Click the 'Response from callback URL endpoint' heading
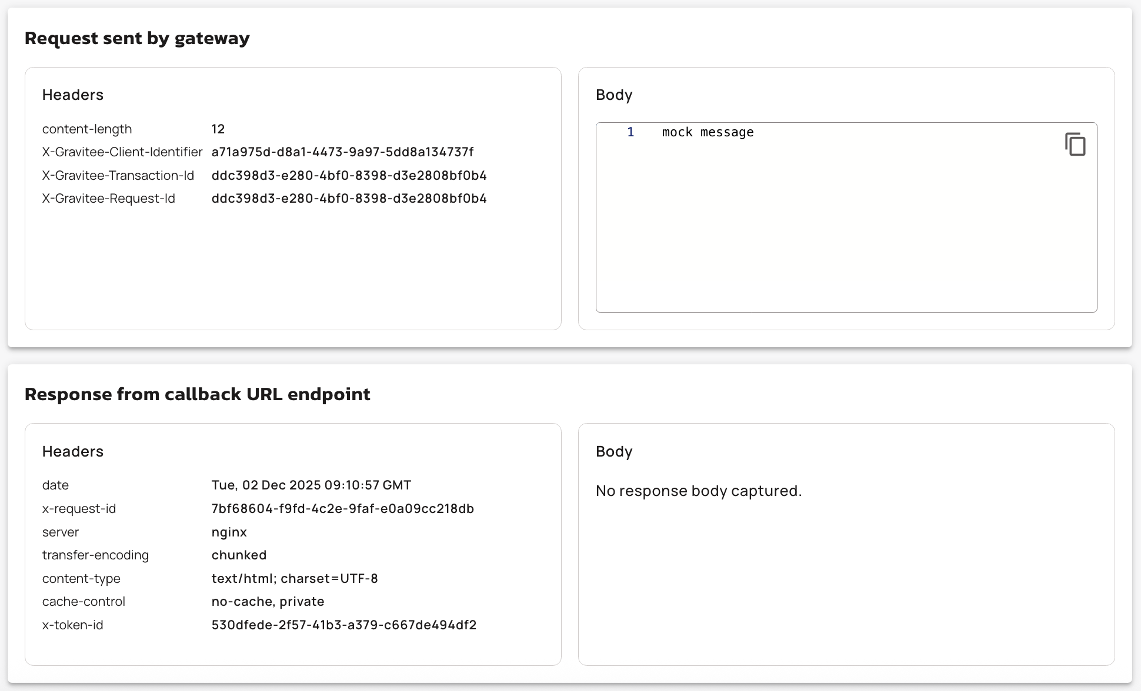 coord(197,394)
